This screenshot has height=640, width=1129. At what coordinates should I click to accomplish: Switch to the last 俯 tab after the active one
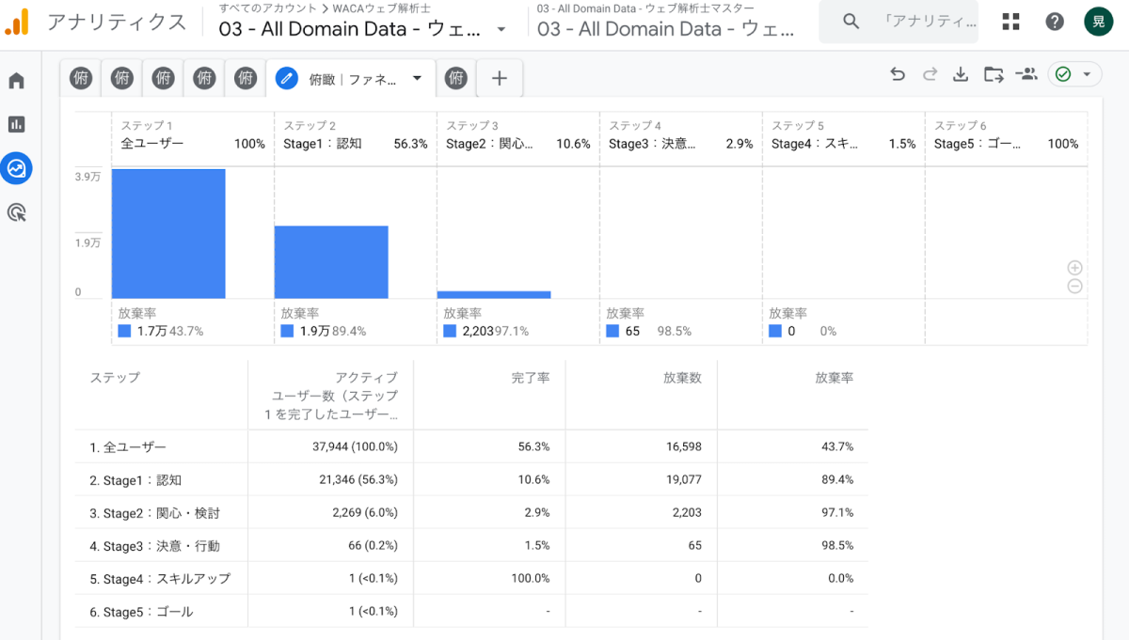(x=456, y=79)
